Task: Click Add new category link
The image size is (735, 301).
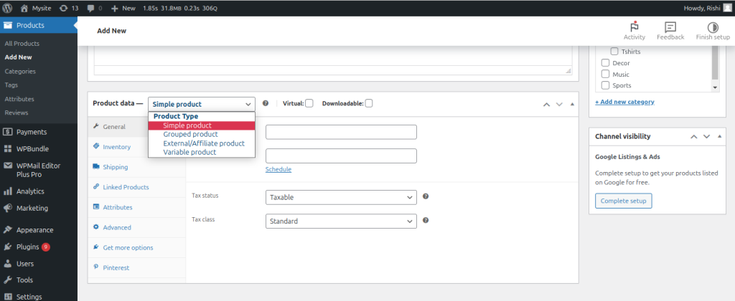Action: pos(624,102)
